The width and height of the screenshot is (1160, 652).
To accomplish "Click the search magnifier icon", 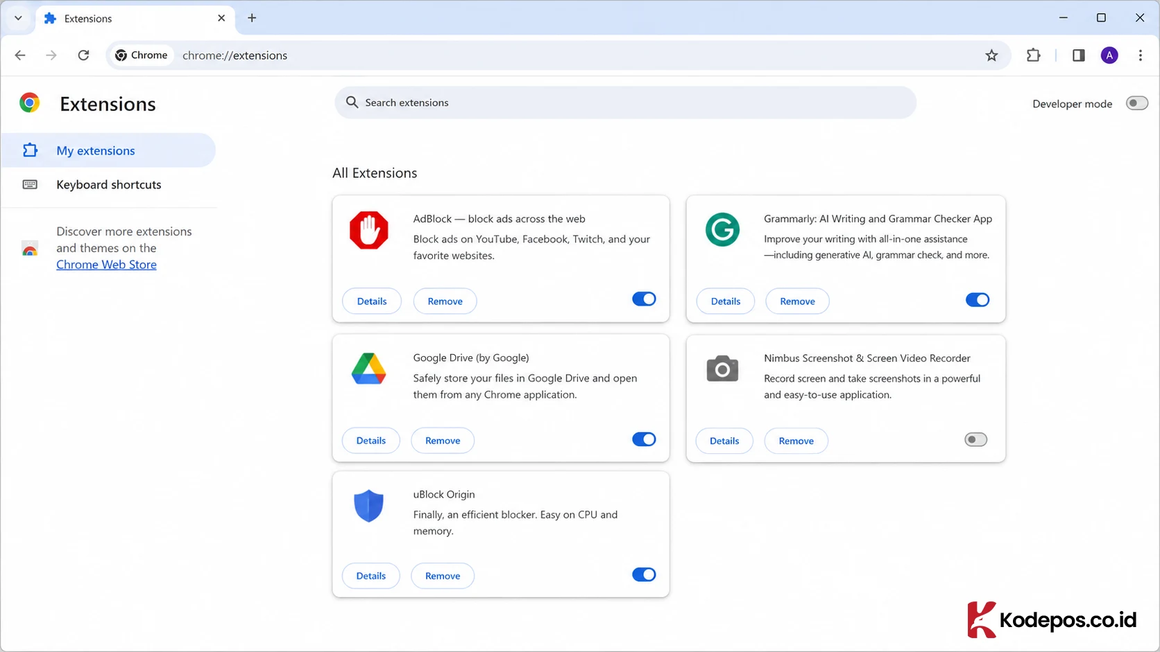I will pyautogui.click(x=352, y=103).
